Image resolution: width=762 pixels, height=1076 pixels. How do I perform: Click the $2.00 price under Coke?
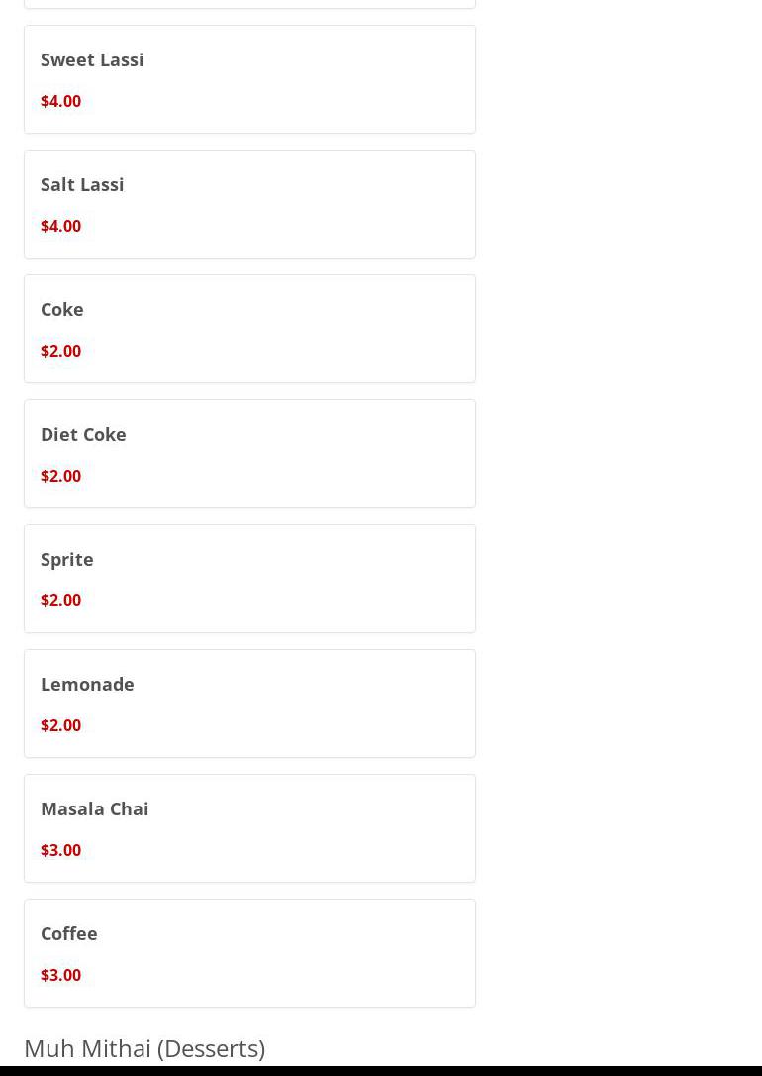61,351
